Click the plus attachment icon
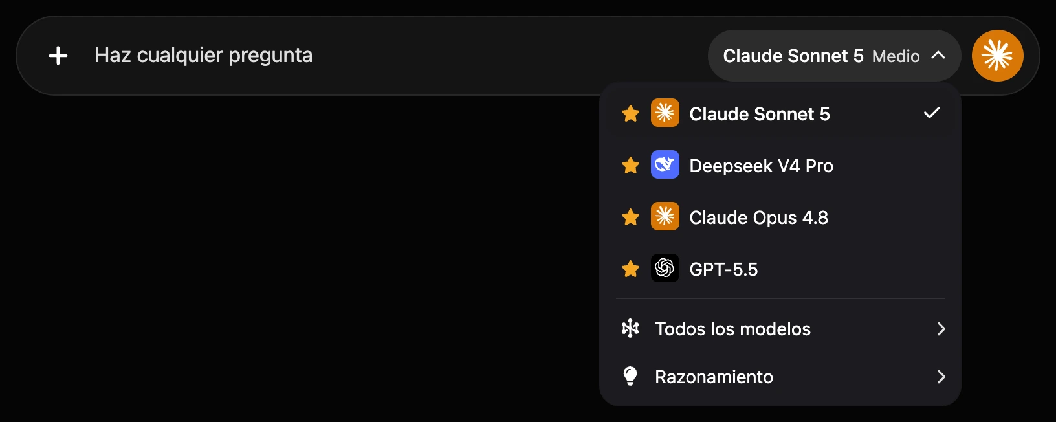 (x=58, y=56)
